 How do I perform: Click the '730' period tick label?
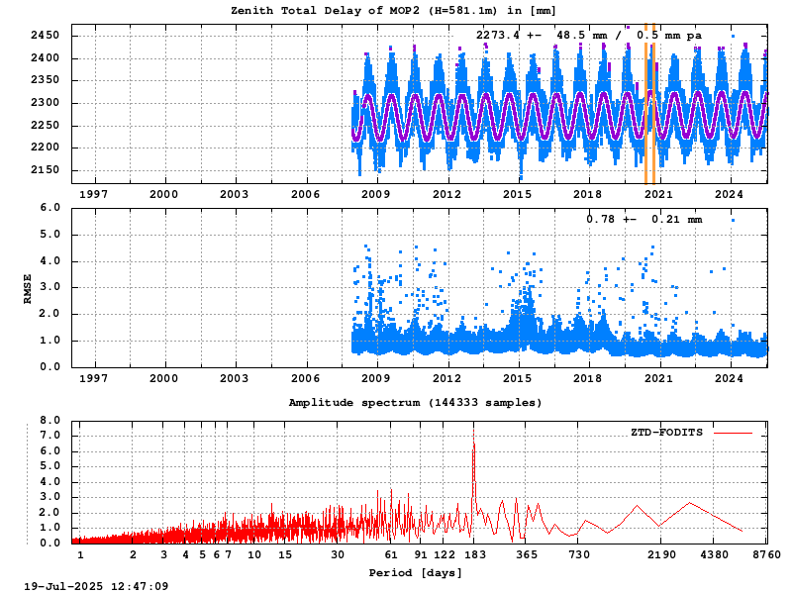point(579,554)
